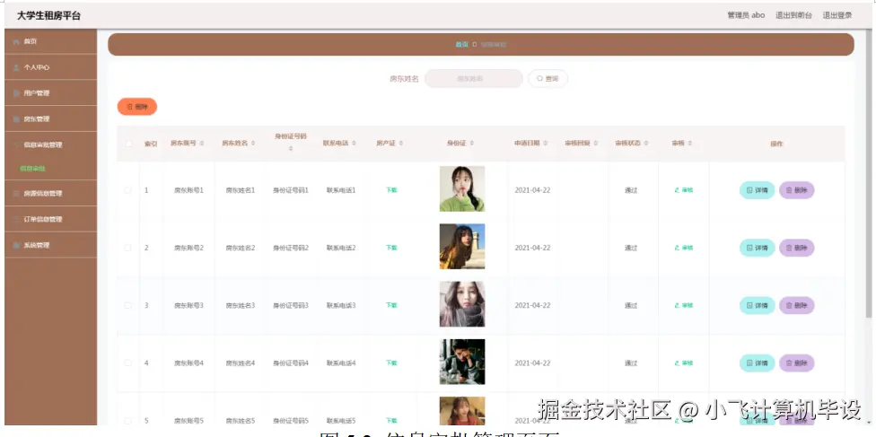Open 个人中心 in the sidebar
The image size is (876, 437).
coord(51,67)
